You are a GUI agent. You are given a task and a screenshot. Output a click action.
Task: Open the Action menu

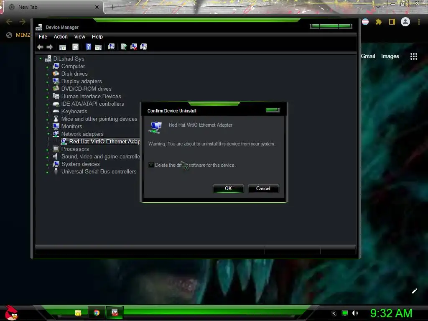point(61,37)
